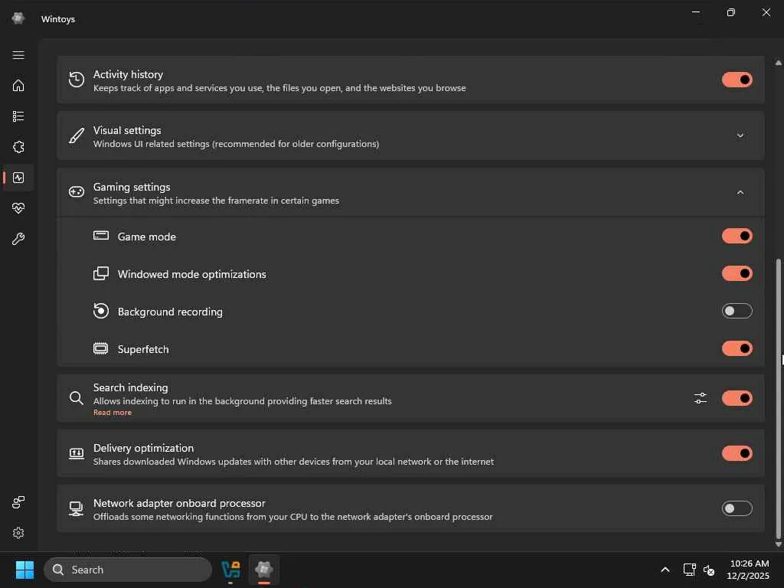The image size is (784, 588).
Task: Click the Network adapter onboard processor icon
Action: 77,509
